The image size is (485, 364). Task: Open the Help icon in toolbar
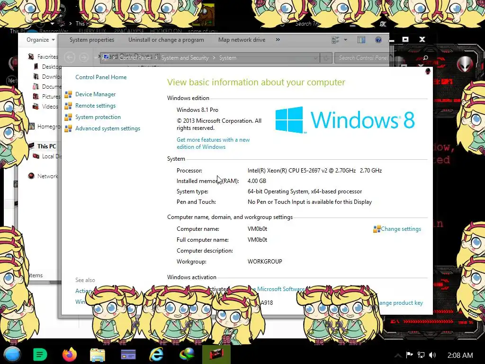pyautogui.click(x=378, y=40)
